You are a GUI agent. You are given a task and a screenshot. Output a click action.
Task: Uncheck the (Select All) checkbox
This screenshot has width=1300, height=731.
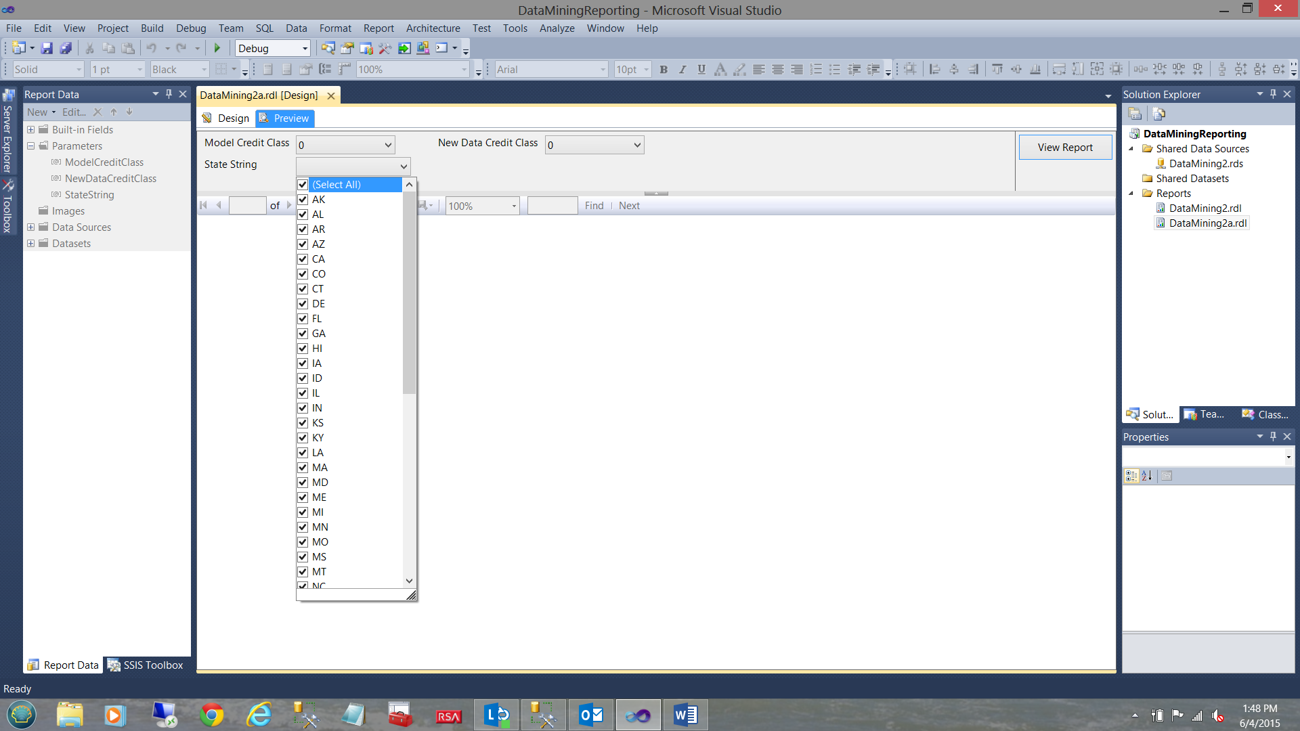[x=303, y=185]
